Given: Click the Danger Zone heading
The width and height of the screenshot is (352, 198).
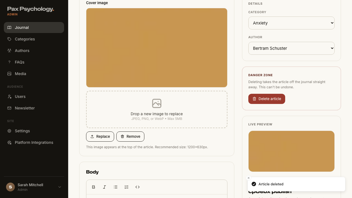Looking at the screenshot, I should pos(260,75).
